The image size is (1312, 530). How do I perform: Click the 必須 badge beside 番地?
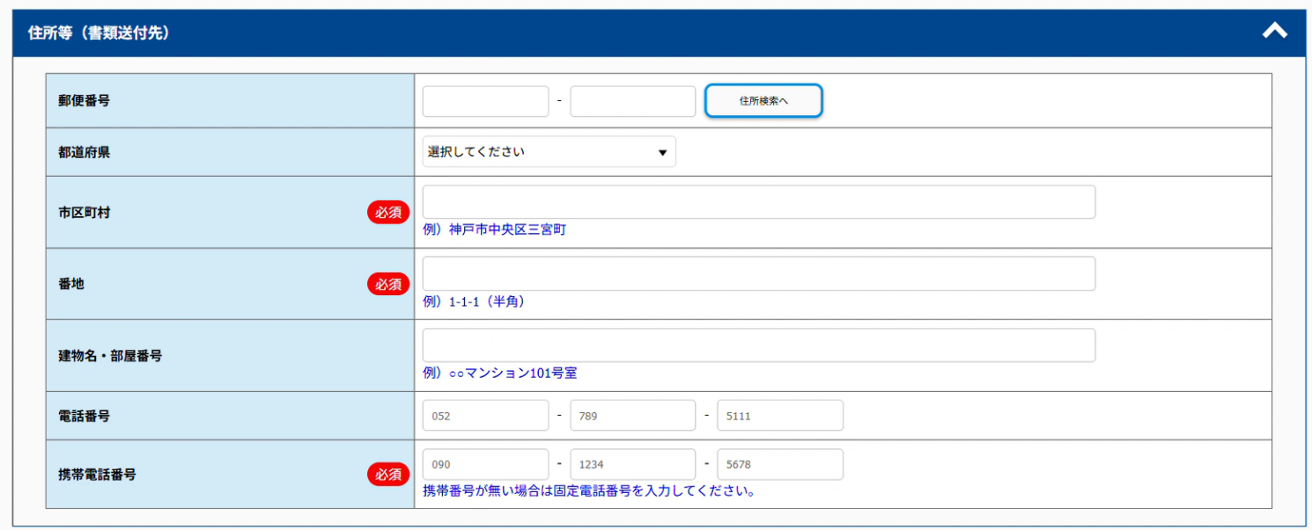tap(388, 284)
